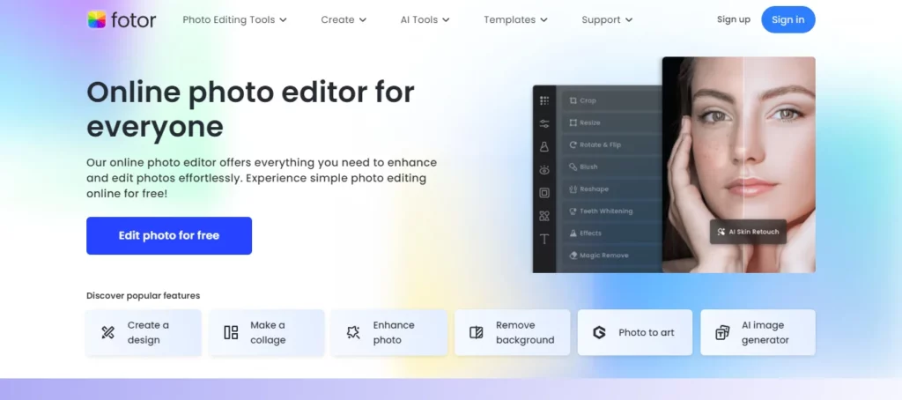Image resolution: width=902 pixels, height=400 pixels.
Task: Click the blue Sign in button
Action: pyautogui.click(x=788, y=19)
